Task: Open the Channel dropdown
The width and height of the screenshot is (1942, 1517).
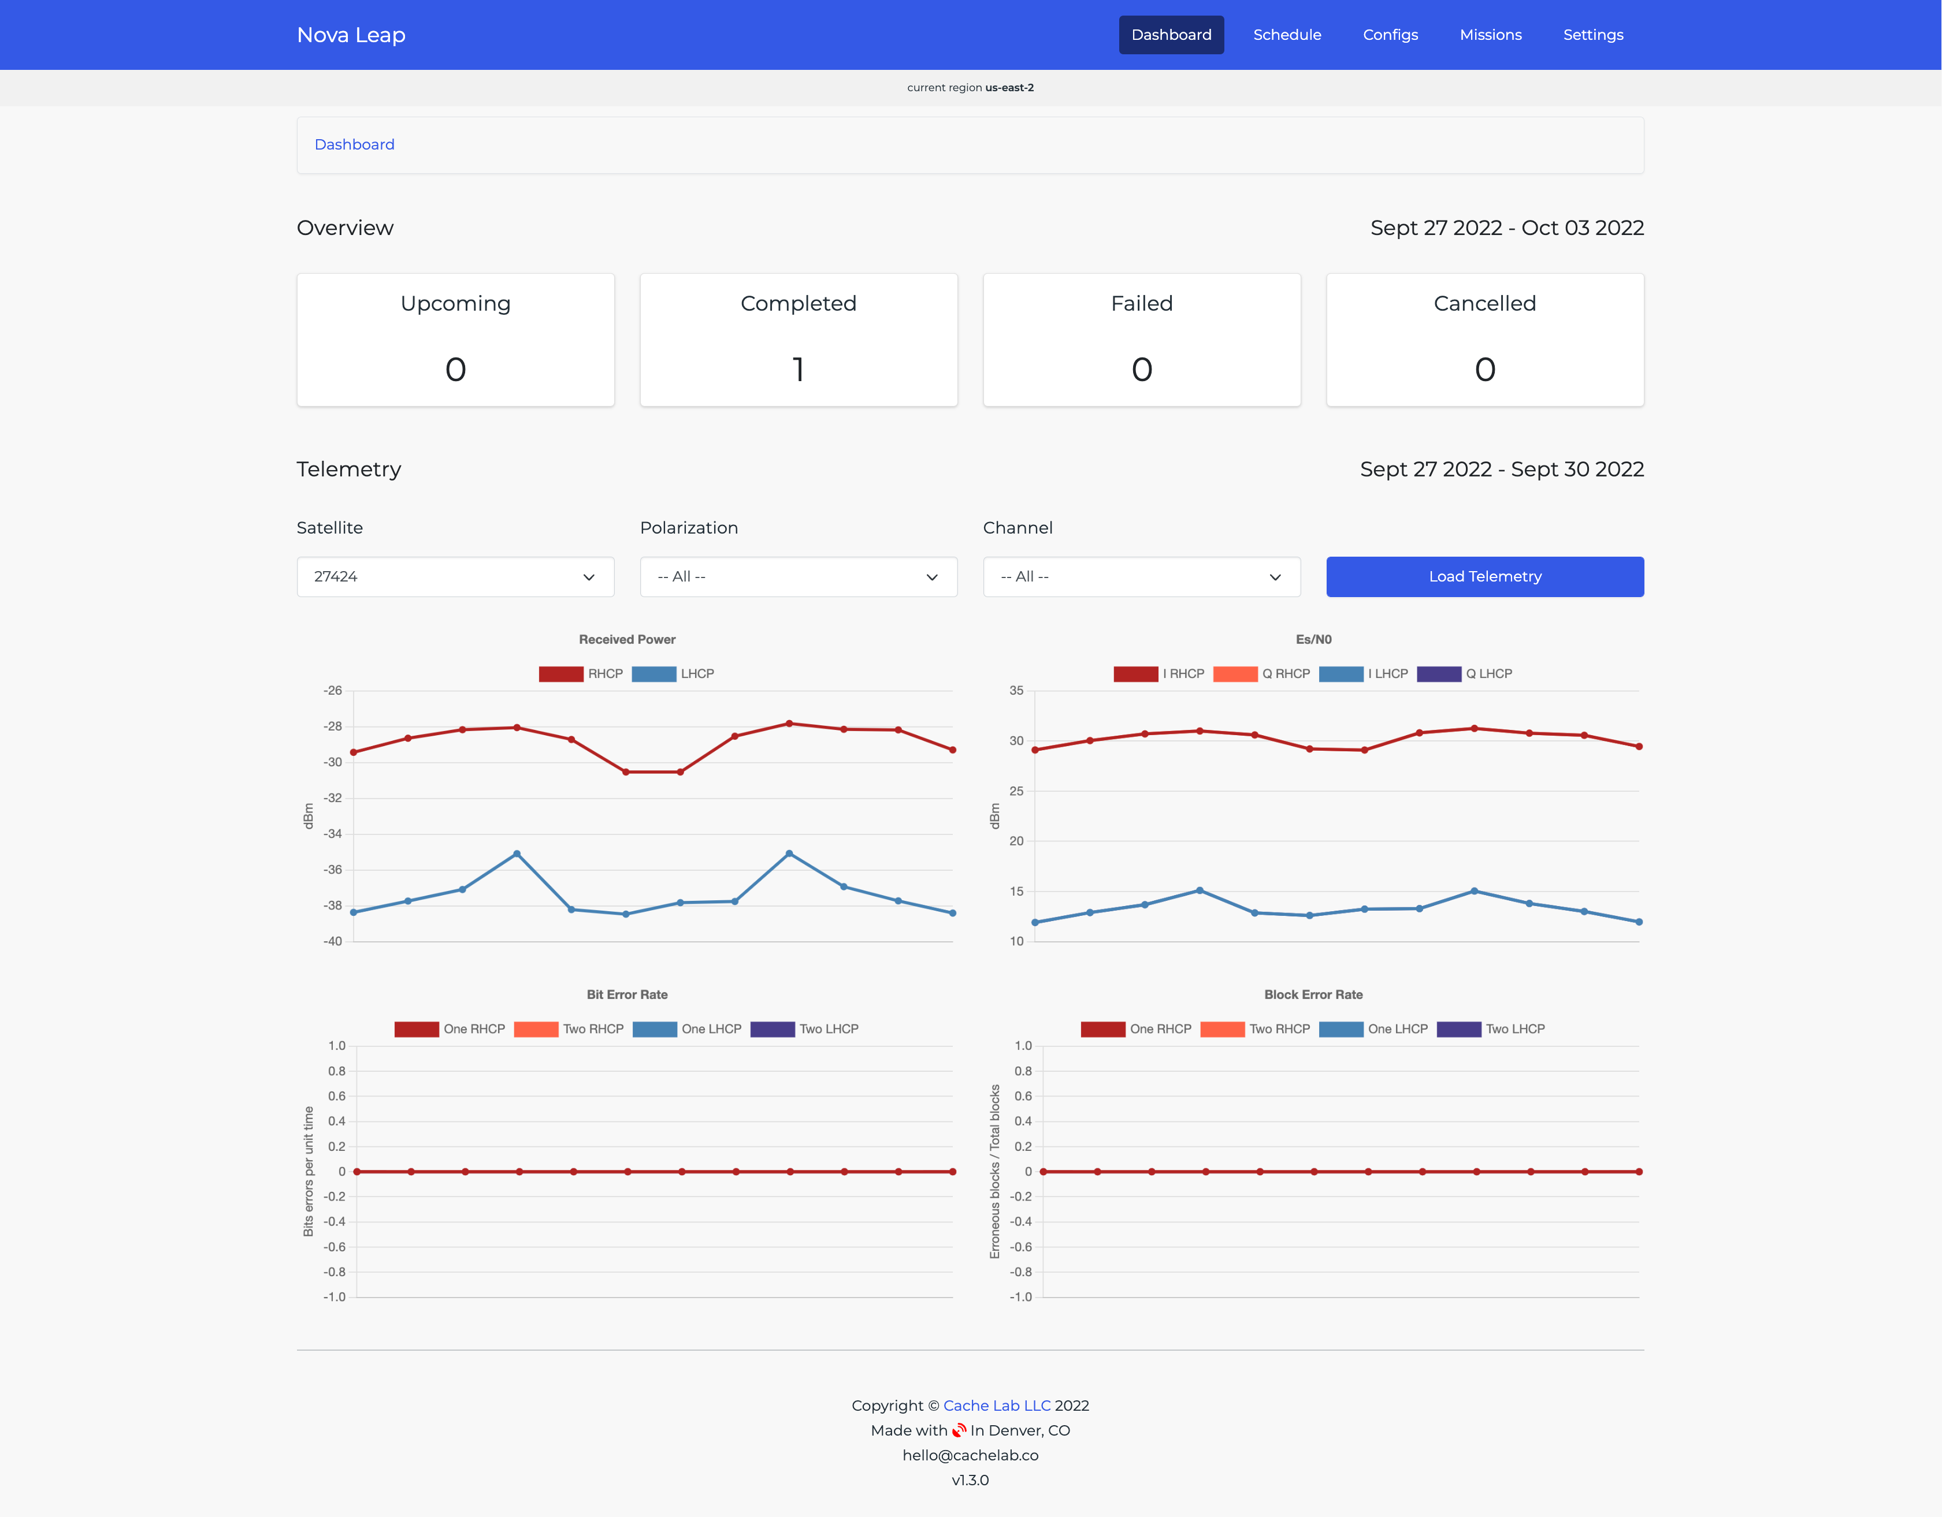Action: pyautogui.click(x=1141, y=577)
